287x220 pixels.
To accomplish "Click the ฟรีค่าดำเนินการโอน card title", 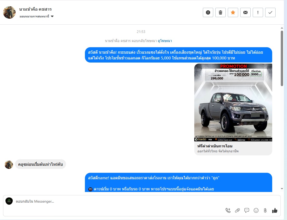I will click(215, 146).
